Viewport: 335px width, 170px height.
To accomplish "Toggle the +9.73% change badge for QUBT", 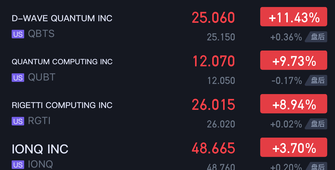I will 293,60.
